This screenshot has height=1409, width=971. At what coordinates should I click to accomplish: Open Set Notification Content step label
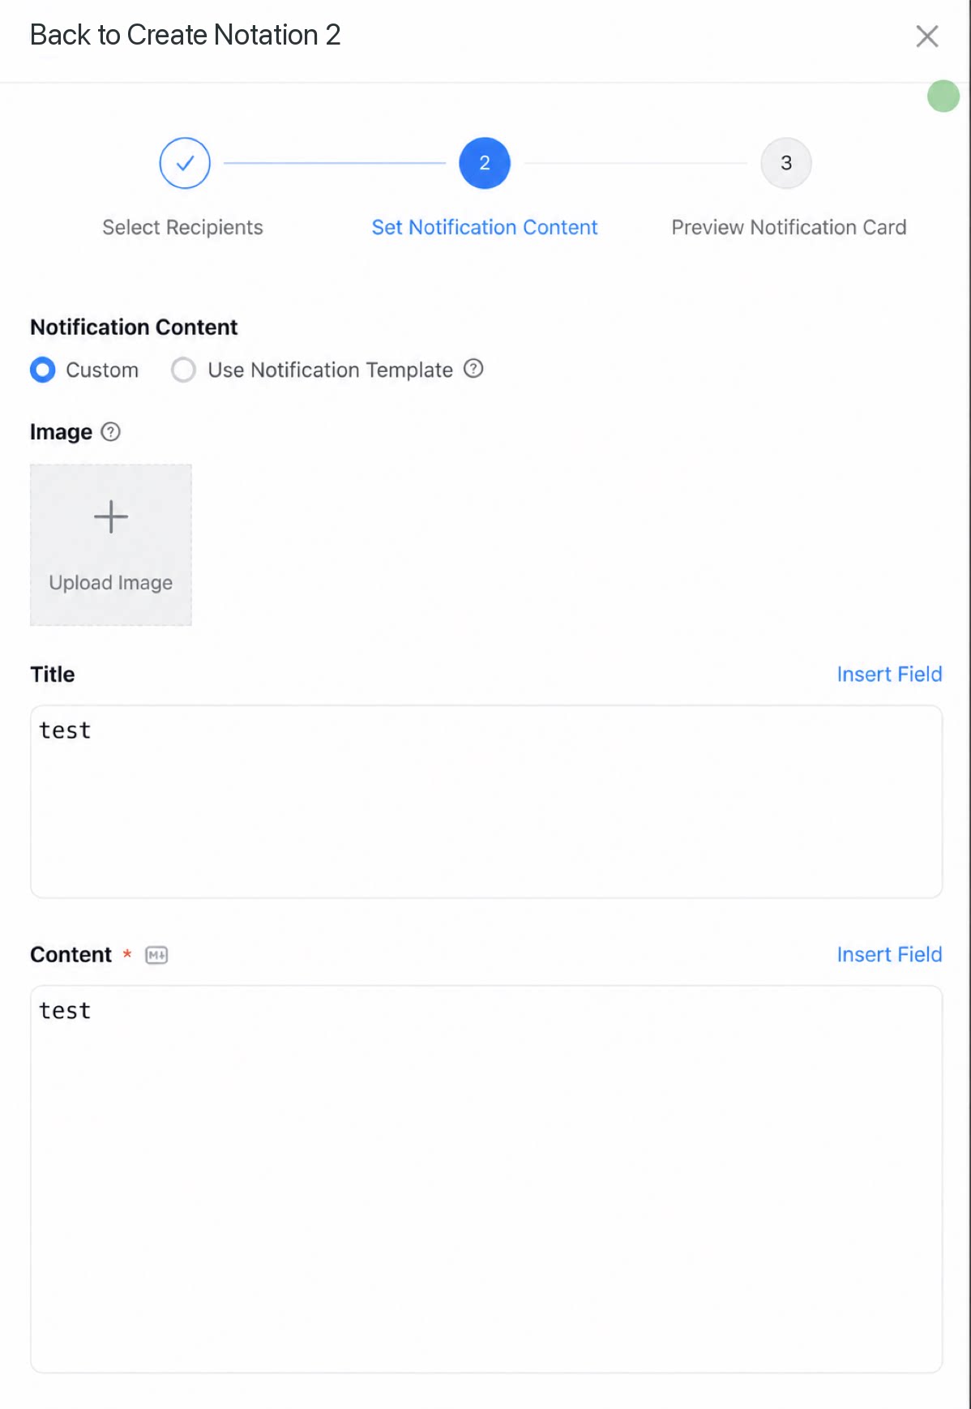(485, 227)
